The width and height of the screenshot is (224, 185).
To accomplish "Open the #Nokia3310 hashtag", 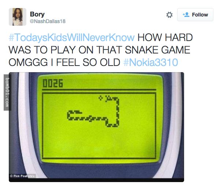I will [x=150, y=62].
